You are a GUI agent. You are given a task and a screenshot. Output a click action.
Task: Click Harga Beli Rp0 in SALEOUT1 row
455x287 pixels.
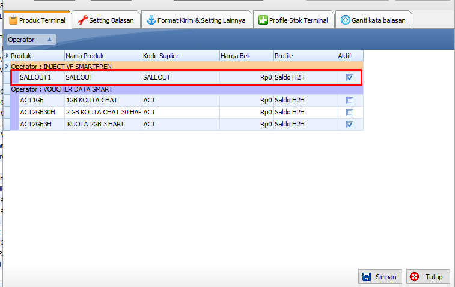point(246,77)
